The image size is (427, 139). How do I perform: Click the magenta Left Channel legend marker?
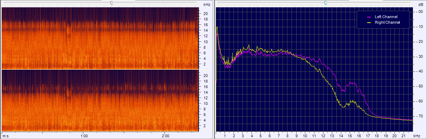tap(369, 17)
